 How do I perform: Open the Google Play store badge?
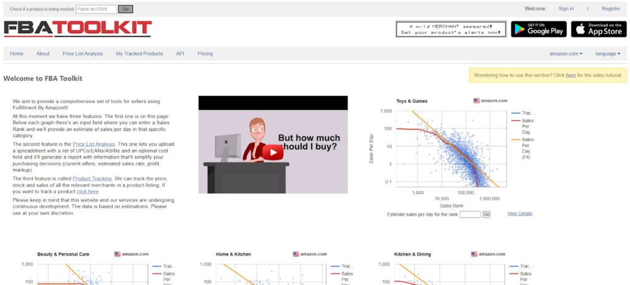point(538,29)
